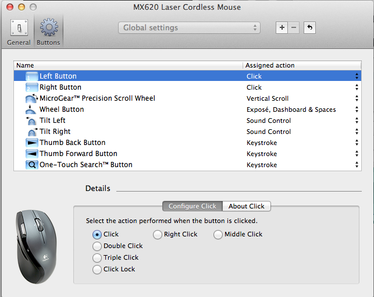Viewport: 374px width, 297px height.
Task: Click the One-Touch Search magnifier icon
Action: pyautogui.click(x=31, y=165)
